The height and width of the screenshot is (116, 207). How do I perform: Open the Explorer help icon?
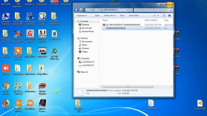click(x=169, y=15)
